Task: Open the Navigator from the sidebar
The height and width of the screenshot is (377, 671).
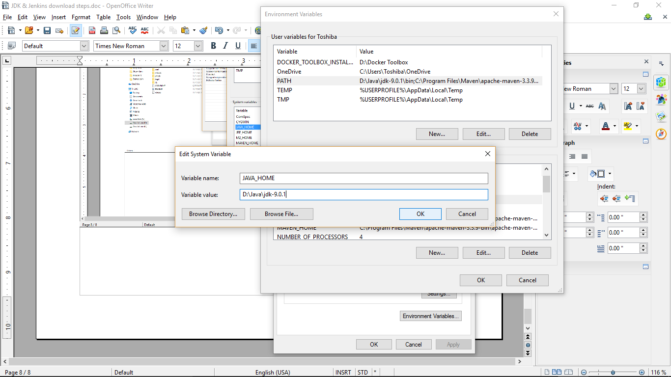Action: 661,134
